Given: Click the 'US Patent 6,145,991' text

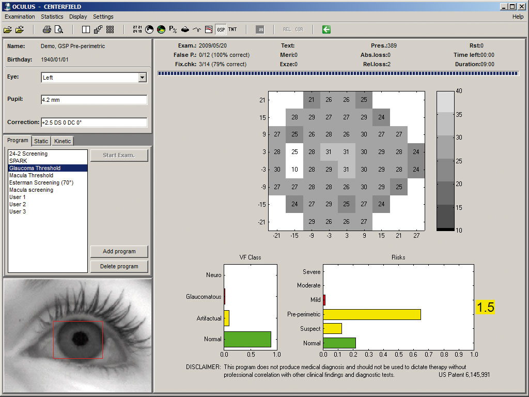Looking at the screenshot, I should (464, 375).
